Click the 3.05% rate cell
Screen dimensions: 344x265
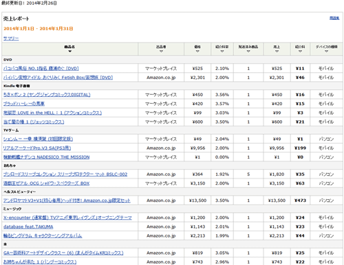[222, 253]
